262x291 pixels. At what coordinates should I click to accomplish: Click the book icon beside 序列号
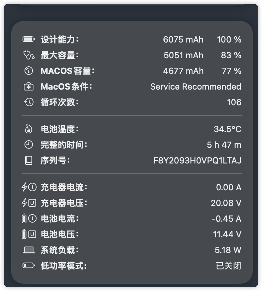[29, 161]
